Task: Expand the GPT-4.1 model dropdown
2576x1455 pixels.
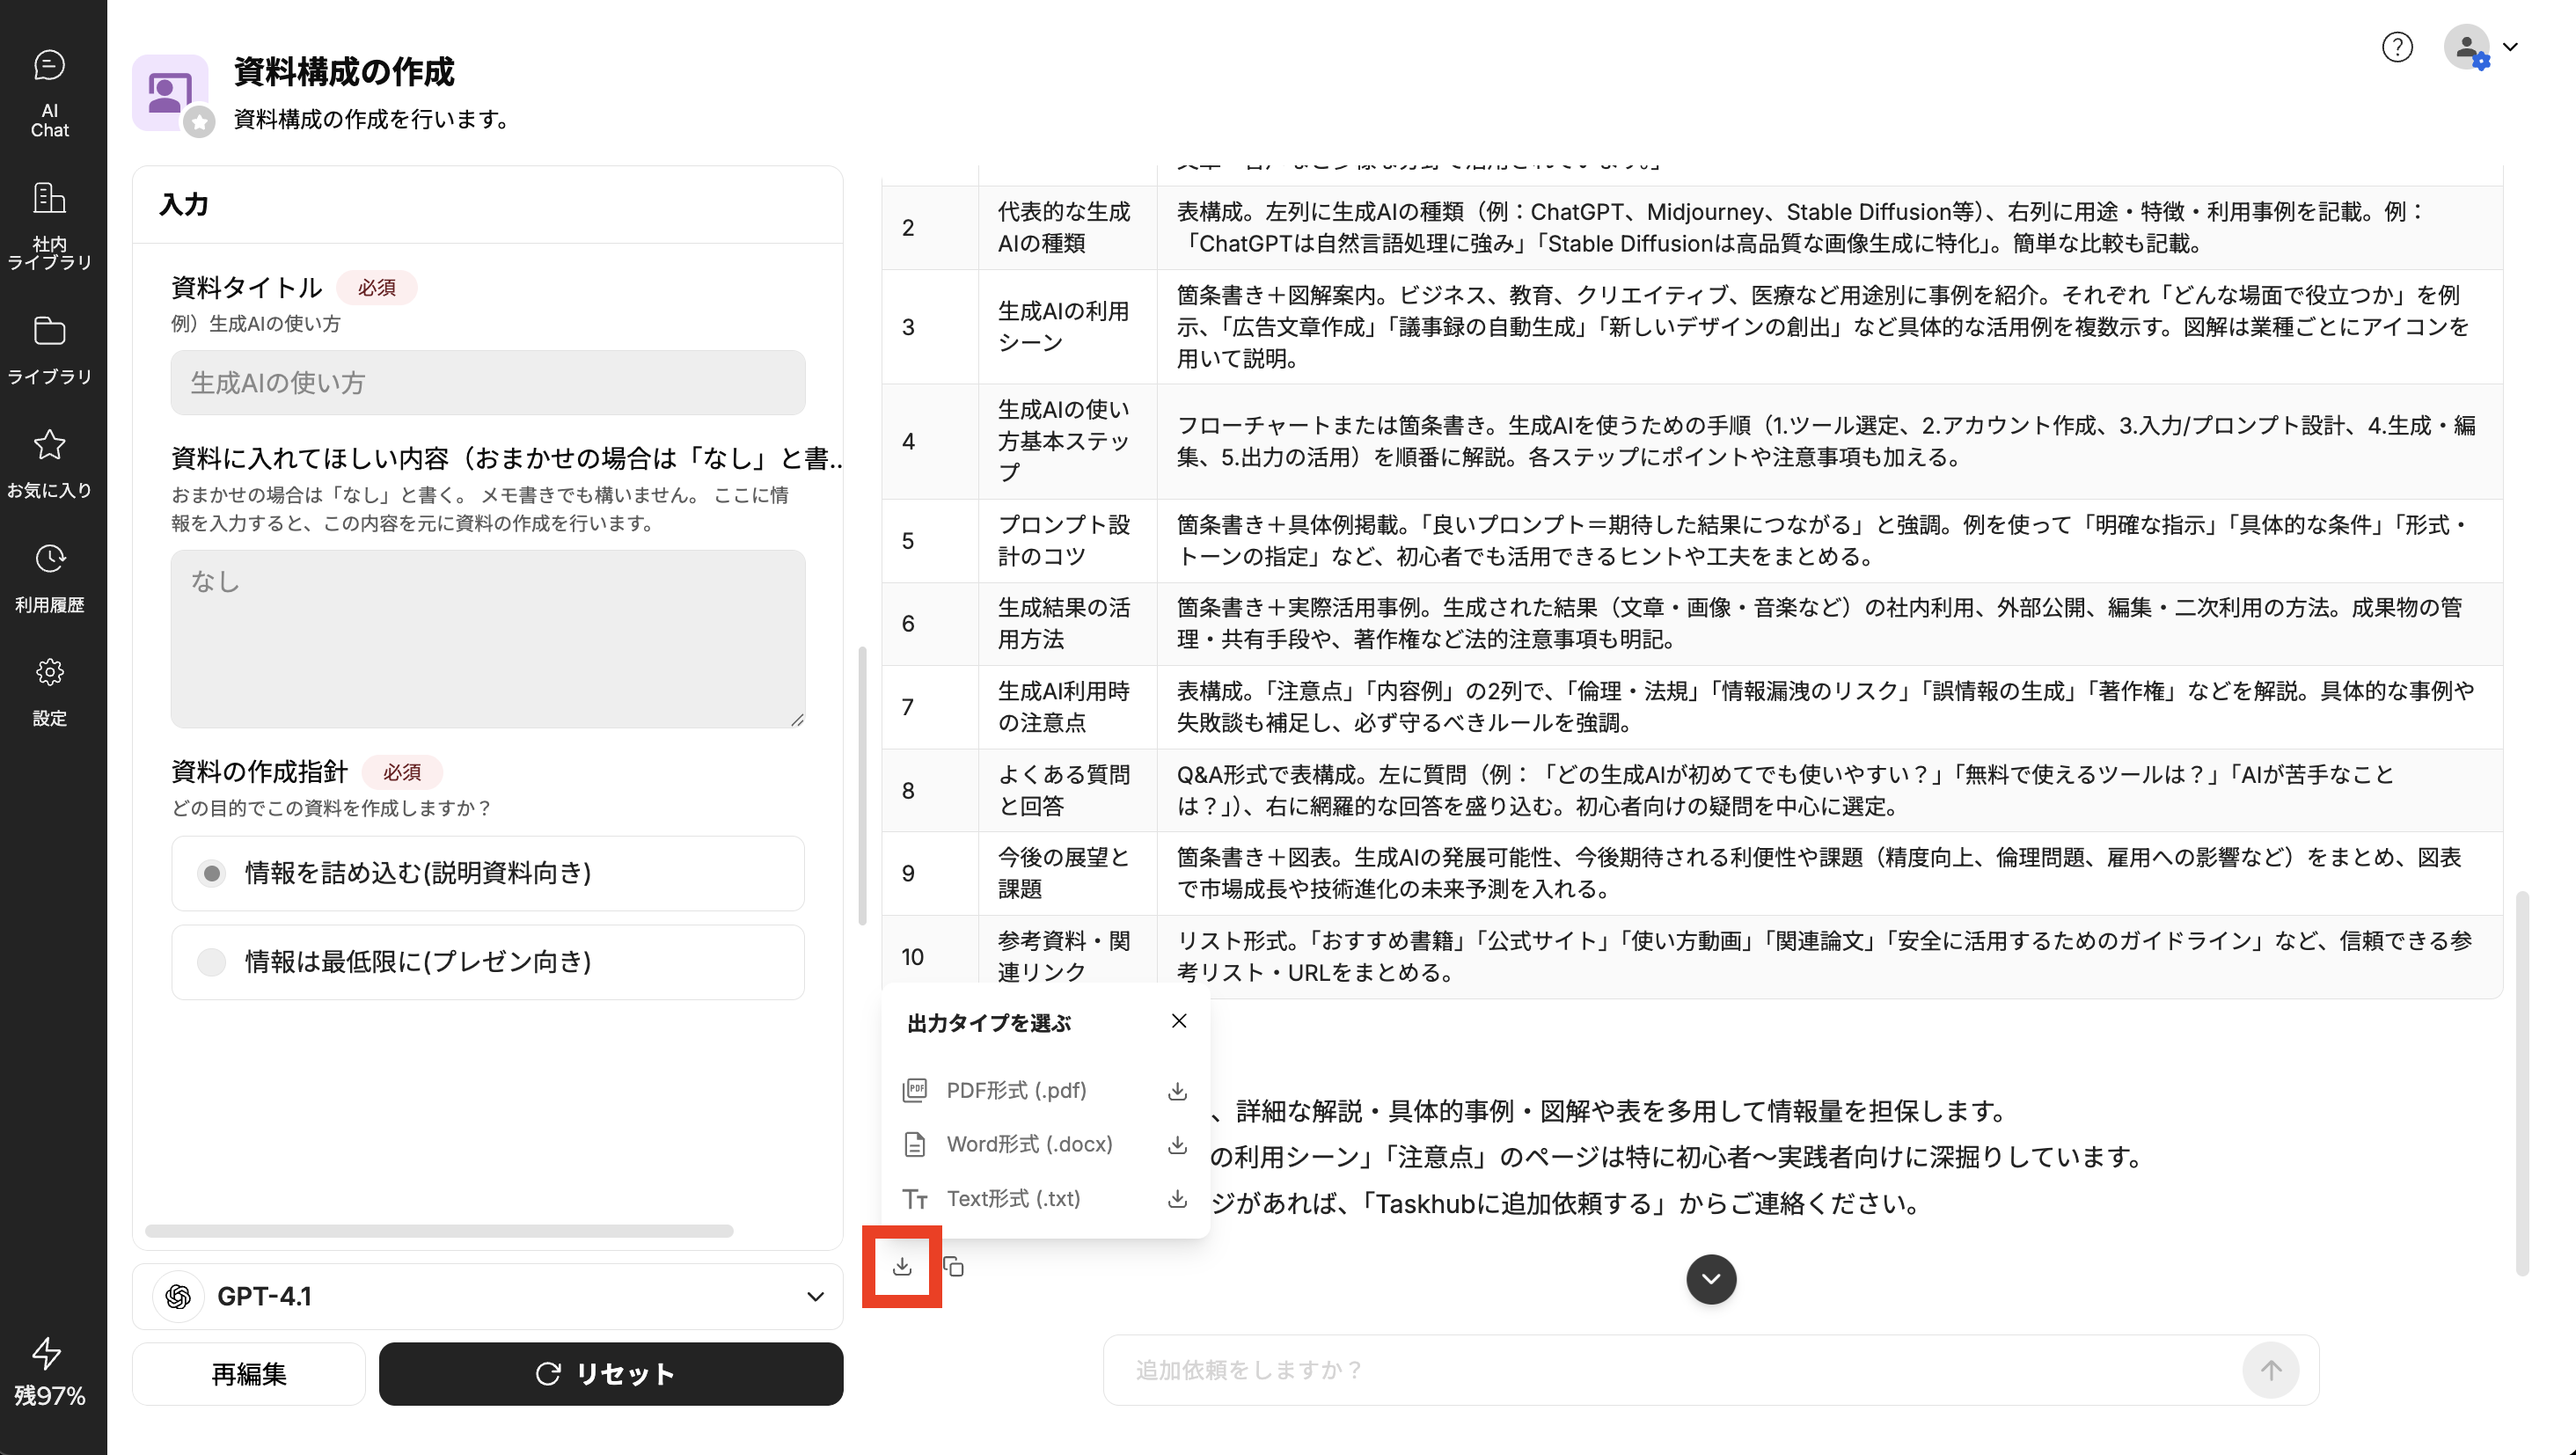Action: tap(815, 1296)
